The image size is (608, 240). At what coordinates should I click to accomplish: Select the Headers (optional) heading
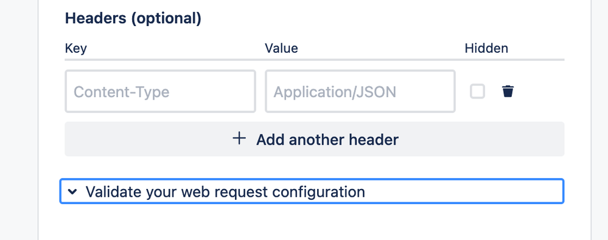coord(133,18)
